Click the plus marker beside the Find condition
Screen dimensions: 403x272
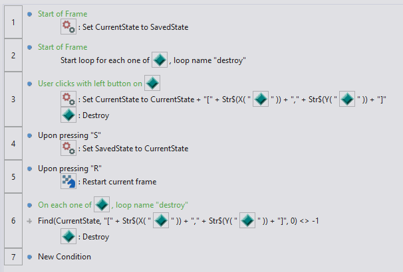(x=31, y=220)
